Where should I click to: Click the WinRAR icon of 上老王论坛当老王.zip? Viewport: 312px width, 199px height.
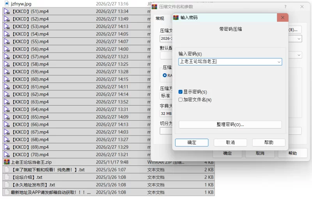(7, 162)
